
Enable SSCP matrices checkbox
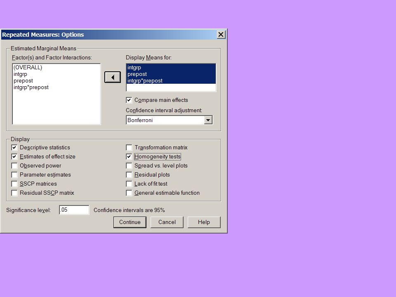point(14,184)
